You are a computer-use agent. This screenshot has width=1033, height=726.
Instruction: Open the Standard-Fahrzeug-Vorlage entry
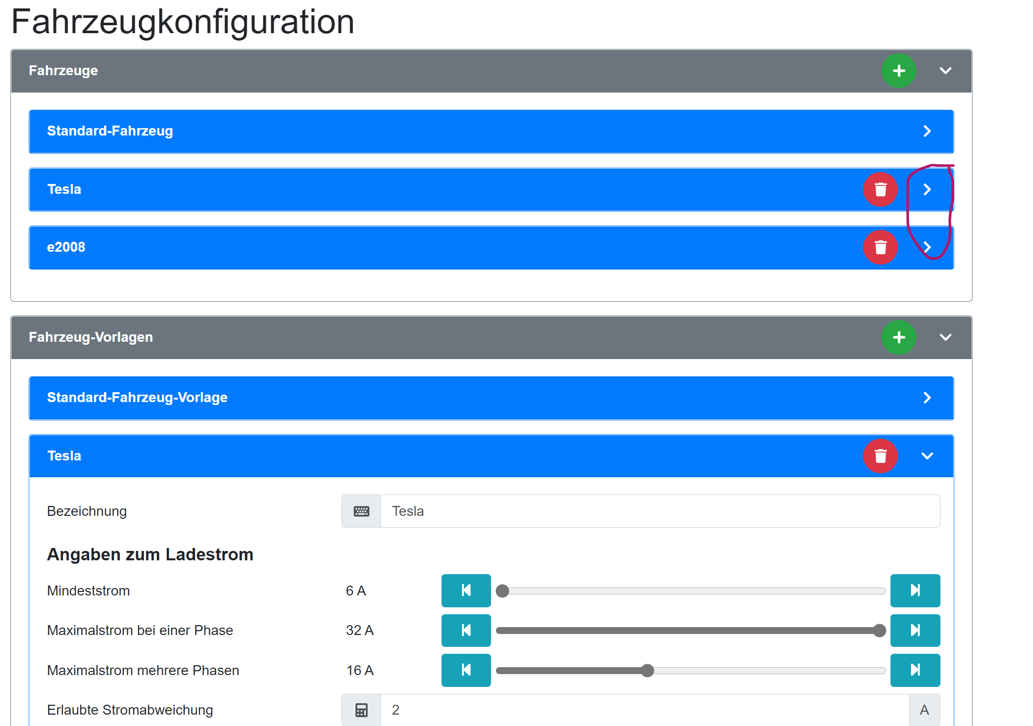pyautogui.click(x=927, y=398)
